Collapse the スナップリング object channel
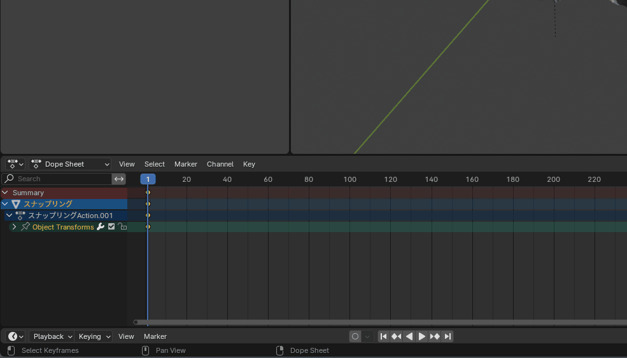 pos(5,203)
